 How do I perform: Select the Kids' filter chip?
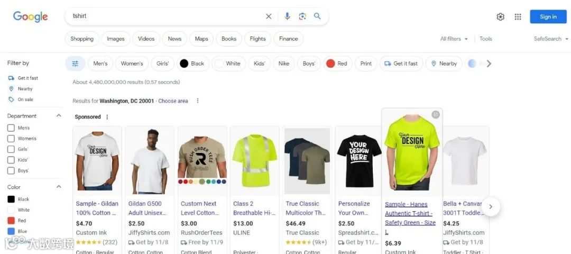click(x=259, y=63)
